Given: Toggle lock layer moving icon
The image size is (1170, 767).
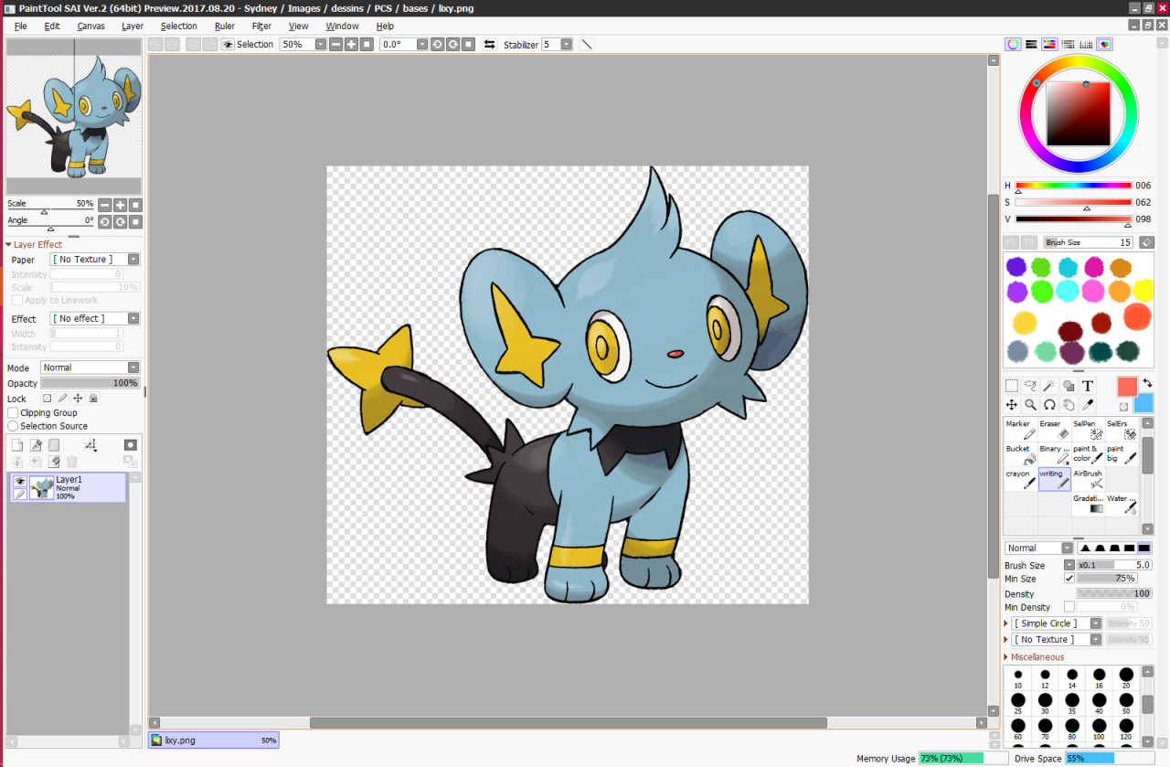Looking at the screenshot, I should [78, 399].
